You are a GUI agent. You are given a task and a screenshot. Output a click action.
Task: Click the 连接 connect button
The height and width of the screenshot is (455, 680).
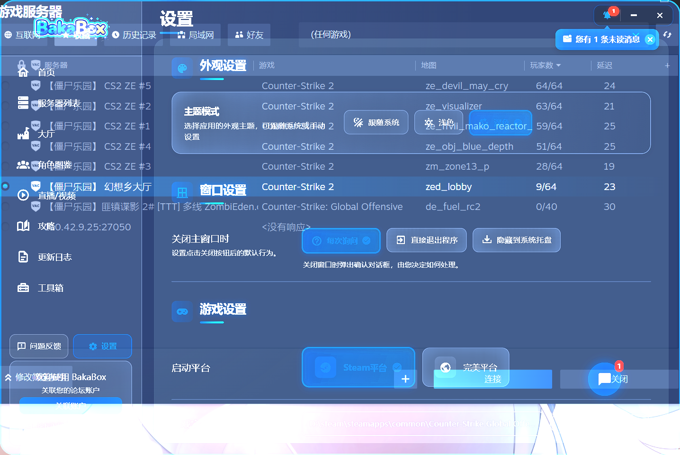tap(493, 379)
